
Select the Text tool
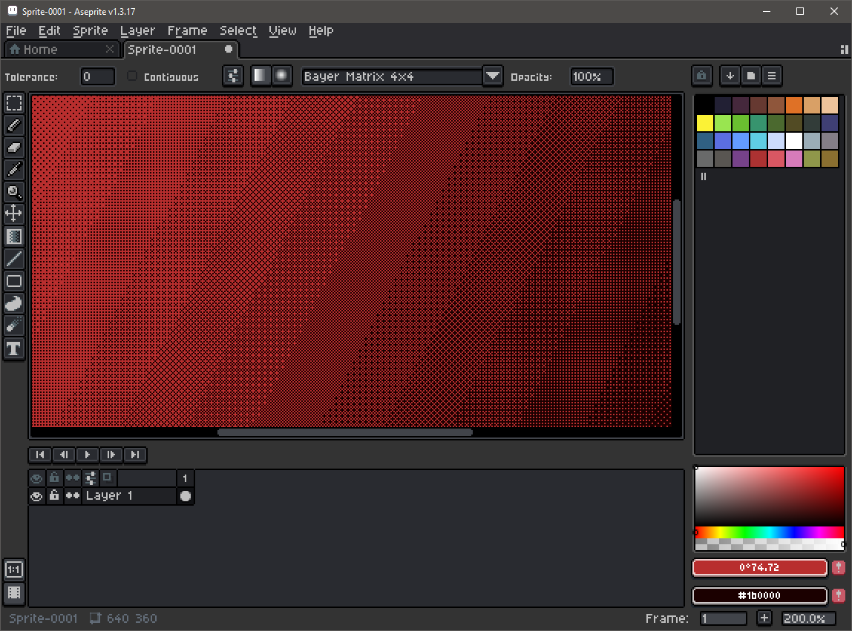click(x=13, y=348)
